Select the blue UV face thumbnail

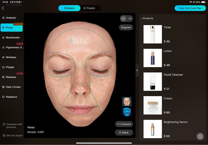click(127, 112)
